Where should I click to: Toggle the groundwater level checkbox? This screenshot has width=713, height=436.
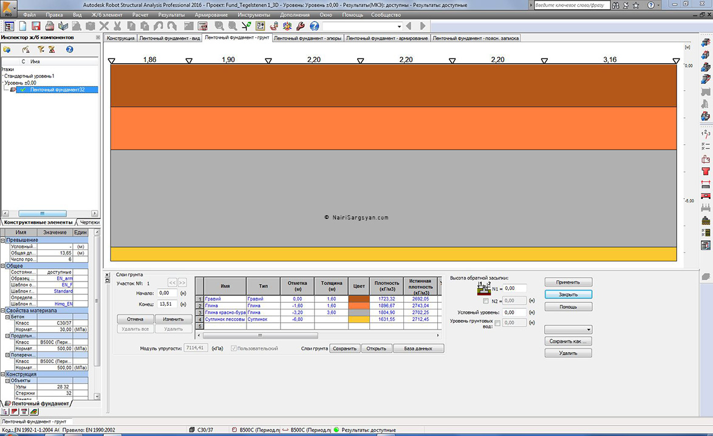[497, 323]
